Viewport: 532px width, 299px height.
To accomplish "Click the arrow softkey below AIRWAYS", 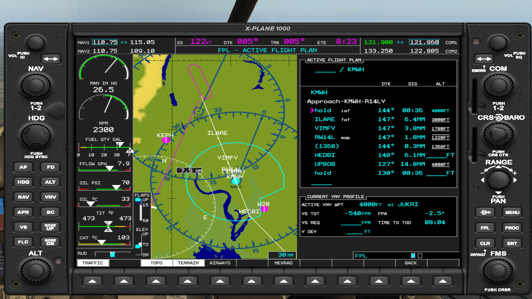I will [x=220, y=281].
